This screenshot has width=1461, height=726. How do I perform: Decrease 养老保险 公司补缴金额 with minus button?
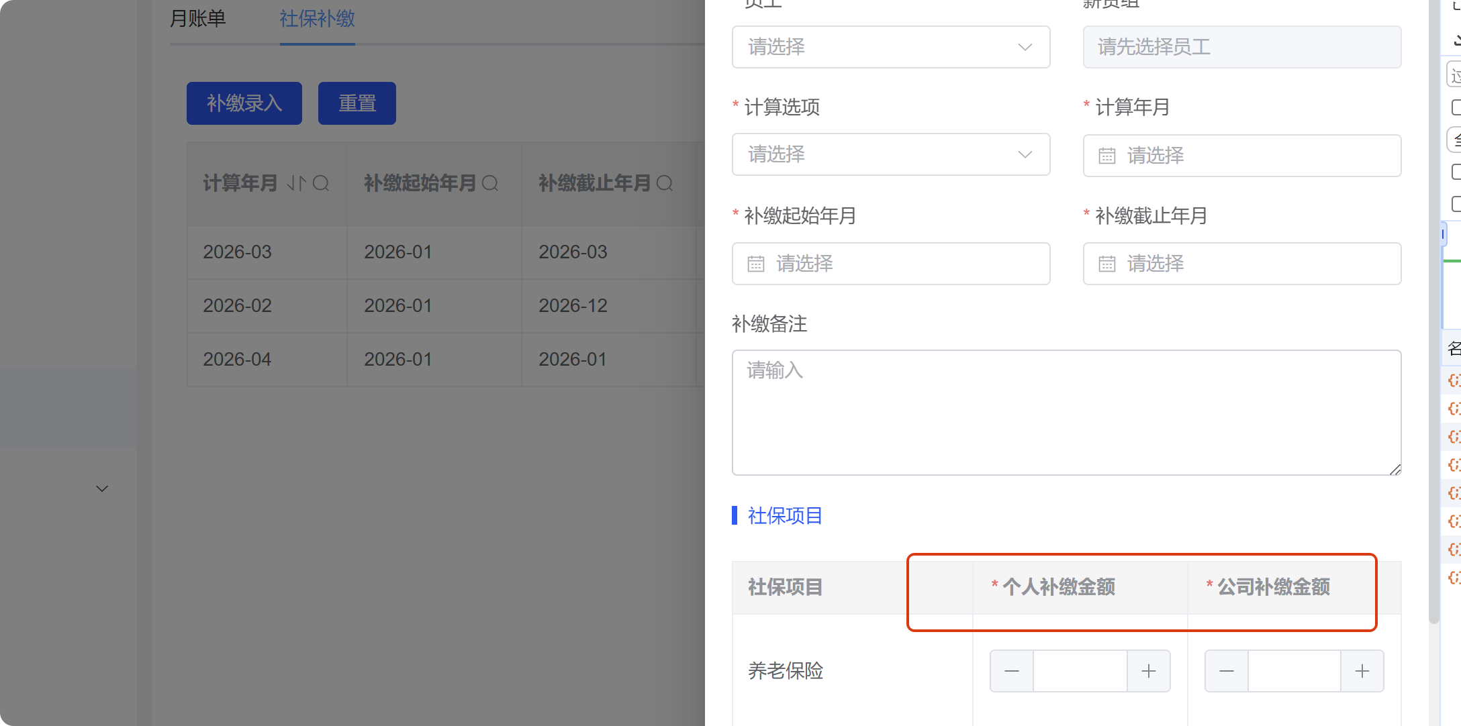[1226, 671]
